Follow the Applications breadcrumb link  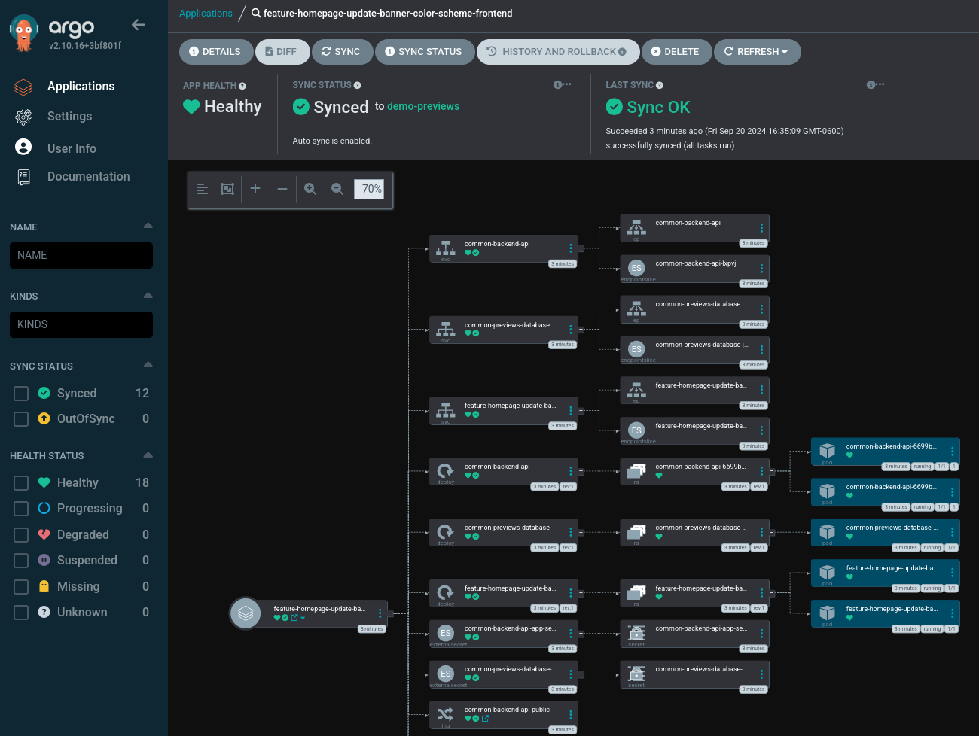coord(206,14)
